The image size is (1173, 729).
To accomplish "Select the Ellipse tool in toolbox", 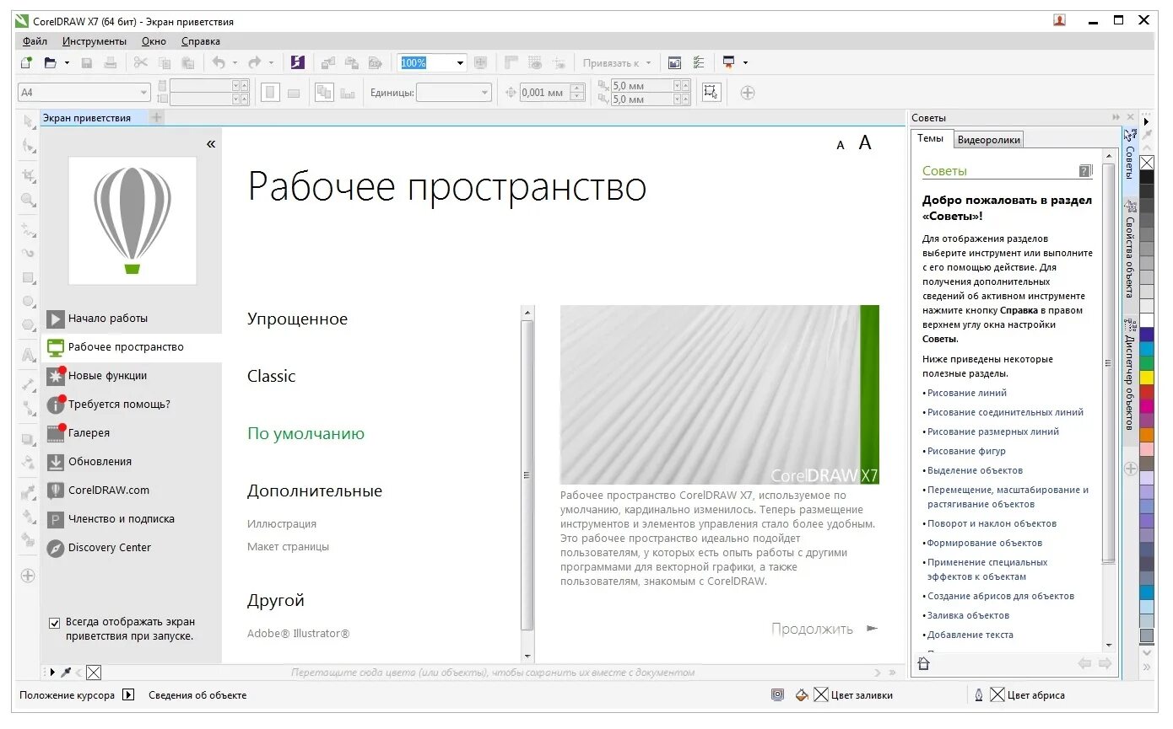I will (29, 301).
